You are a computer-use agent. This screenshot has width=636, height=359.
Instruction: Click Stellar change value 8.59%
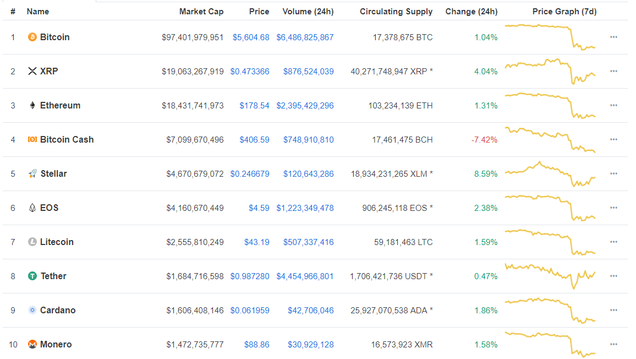click(x=486, y=174)
